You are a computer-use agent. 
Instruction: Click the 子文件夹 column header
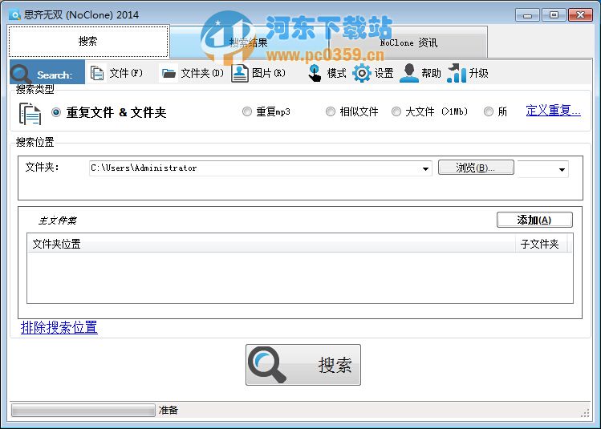coord(542,244)
